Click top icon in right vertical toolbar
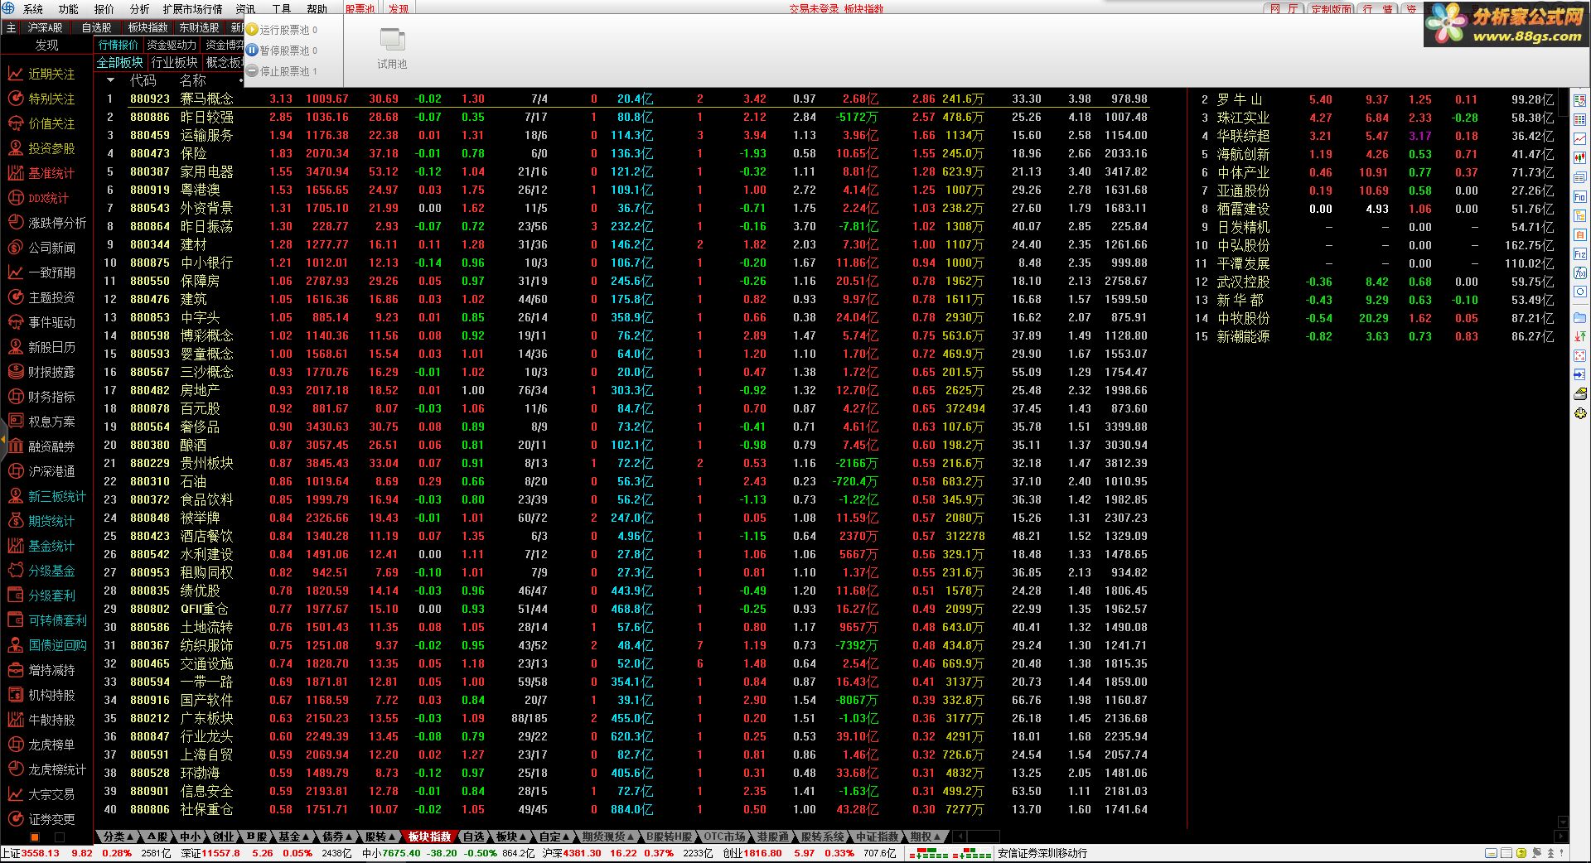Image resolution: width=1591 pixels, height=863 pixels. [x=1580, y=101]
